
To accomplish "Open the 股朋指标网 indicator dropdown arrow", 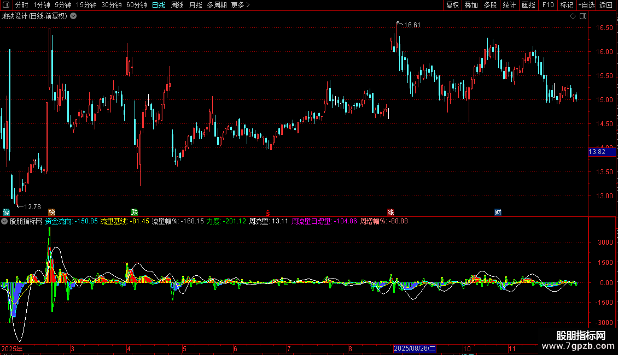I will 4,222.
